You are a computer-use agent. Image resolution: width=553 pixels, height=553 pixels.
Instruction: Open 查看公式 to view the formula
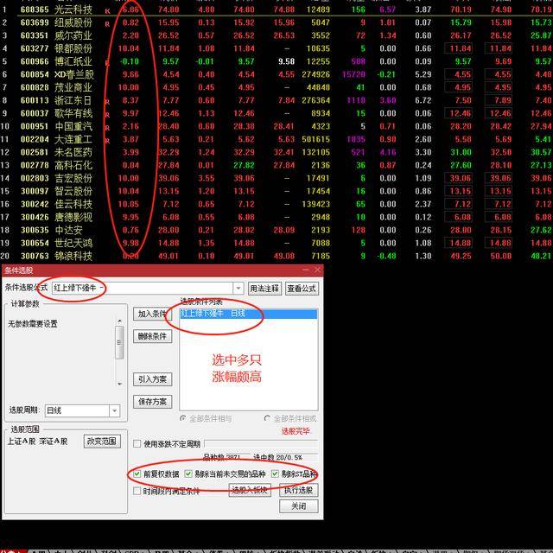click(302, 288)
